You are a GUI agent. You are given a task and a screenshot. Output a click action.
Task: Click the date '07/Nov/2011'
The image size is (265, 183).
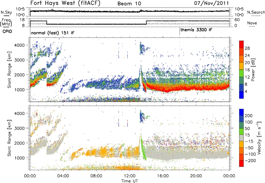tap(211, 3)
